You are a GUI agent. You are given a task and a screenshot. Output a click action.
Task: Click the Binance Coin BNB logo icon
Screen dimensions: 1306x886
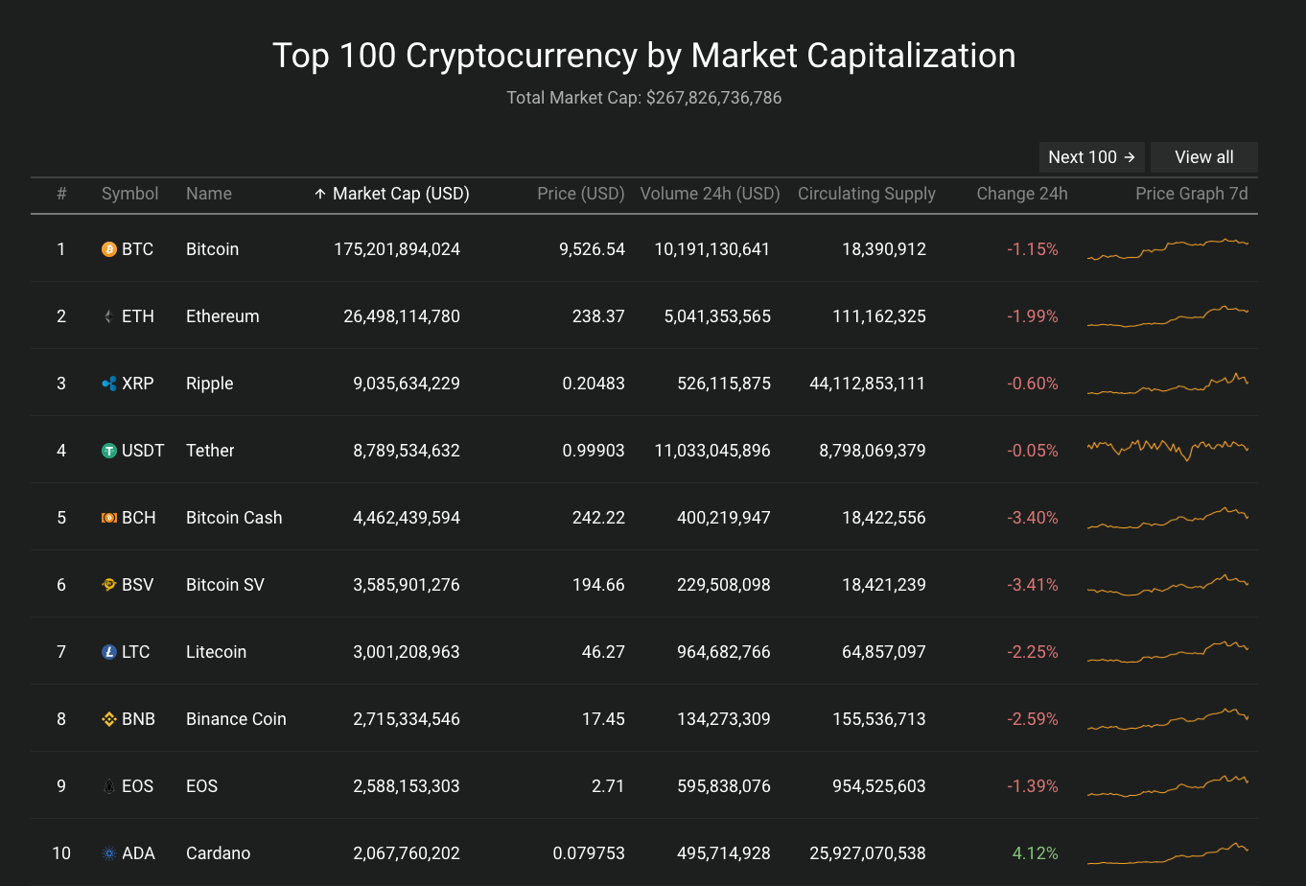point(109,719)
